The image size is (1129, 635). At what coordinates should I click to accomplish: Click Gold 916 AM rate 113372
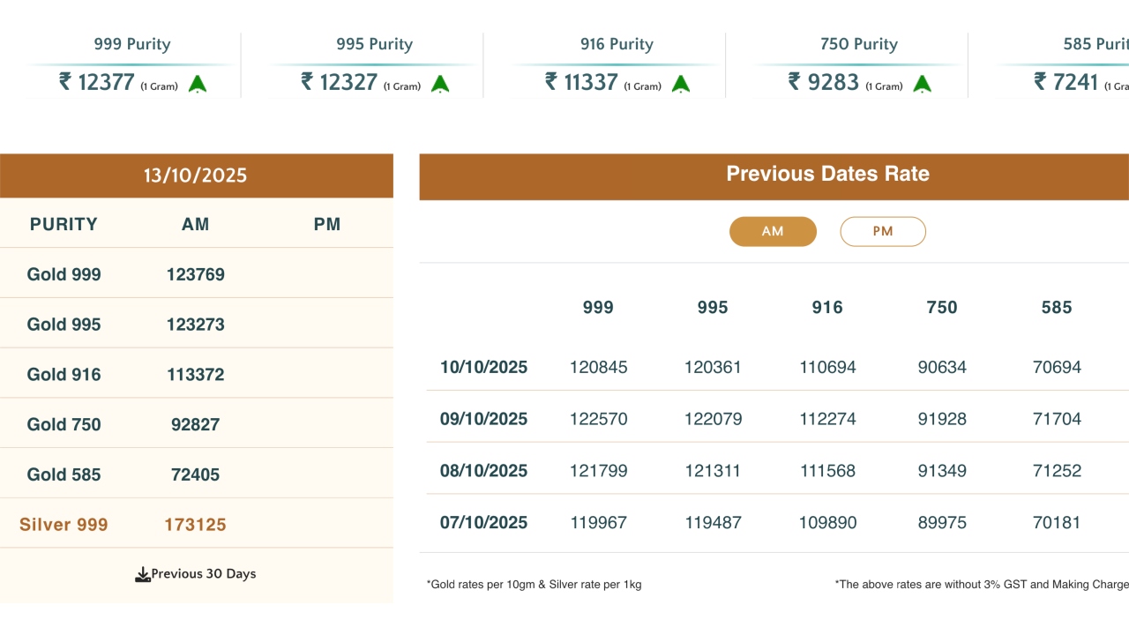[x=196, y=375]
